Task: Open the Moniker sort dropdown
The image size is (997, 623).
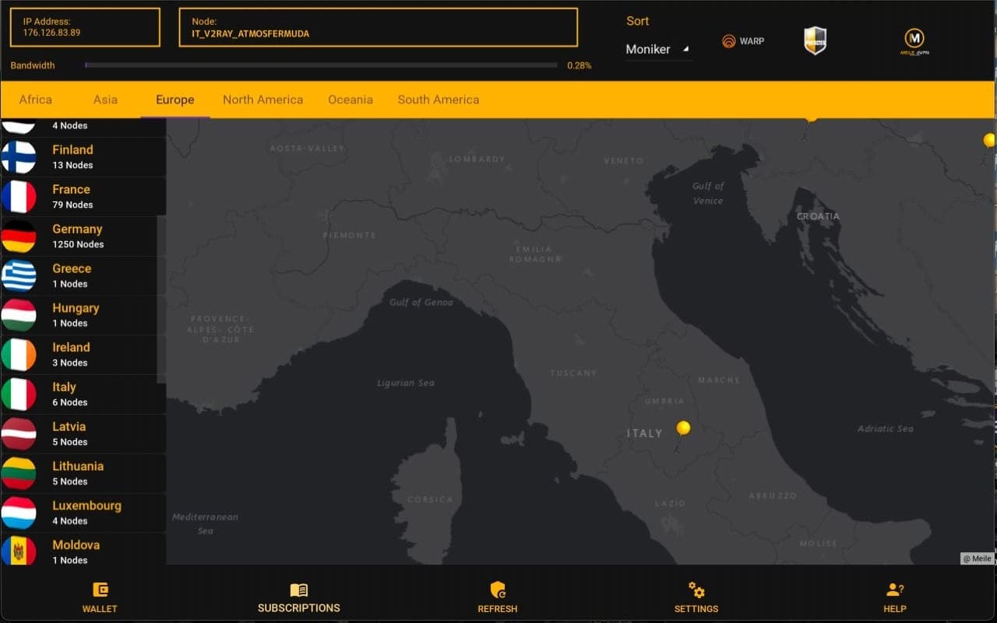Action: pyautogui.click(x=658, y=49)
